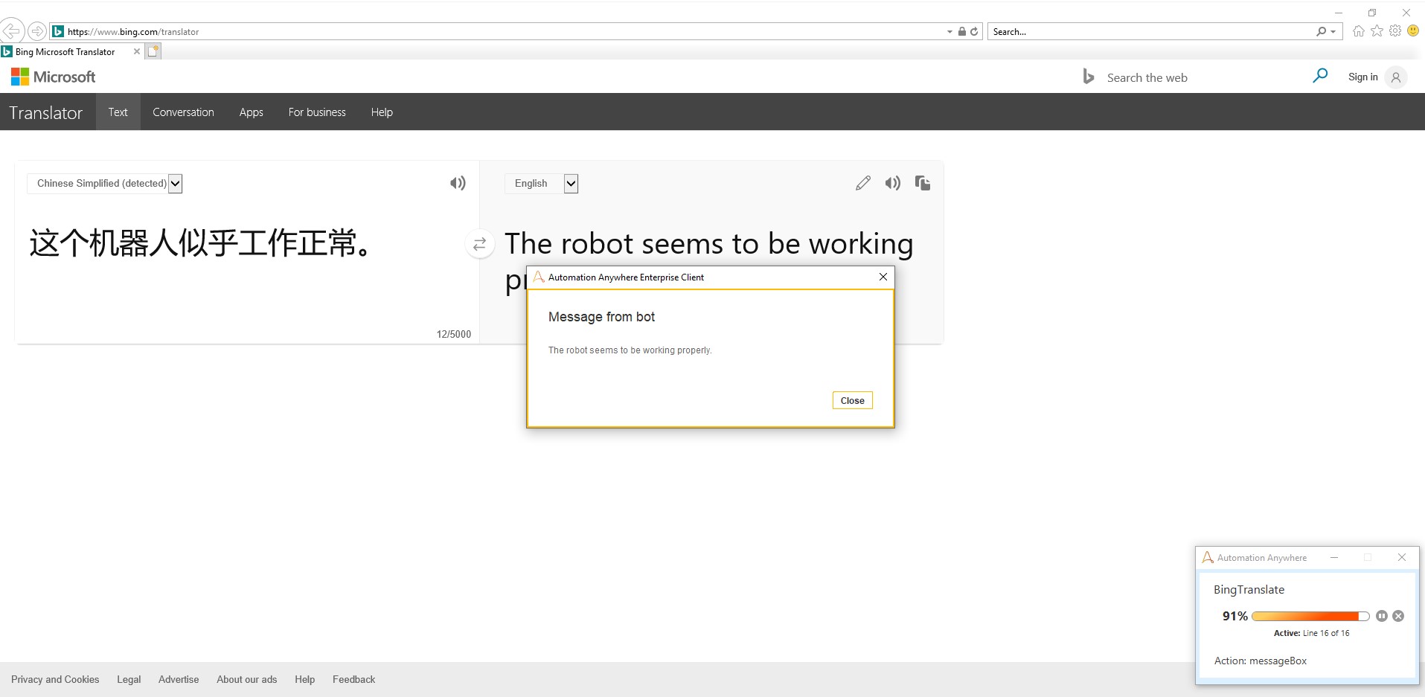Click the security lock icon in address bar
The image size is (1425, 697).
click(x=961, y=31)
